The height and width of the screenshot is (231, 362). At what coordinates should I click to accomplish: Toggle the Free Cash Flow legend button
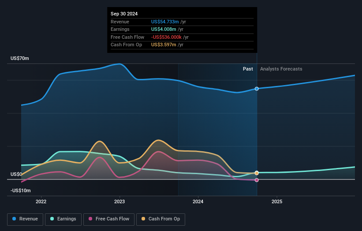click(x=109, y=219)
